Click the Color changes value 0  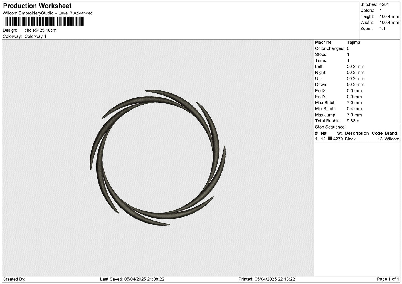[x=348, y=48]
